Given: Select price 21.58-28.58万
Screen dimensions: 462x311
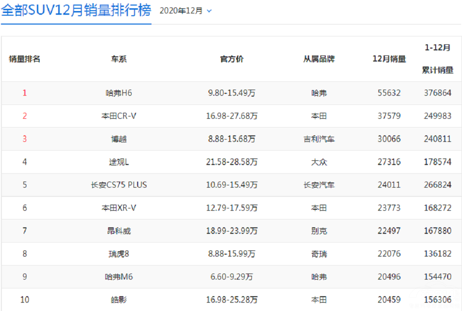Looking at the screenshot, I should coord(231,162).
